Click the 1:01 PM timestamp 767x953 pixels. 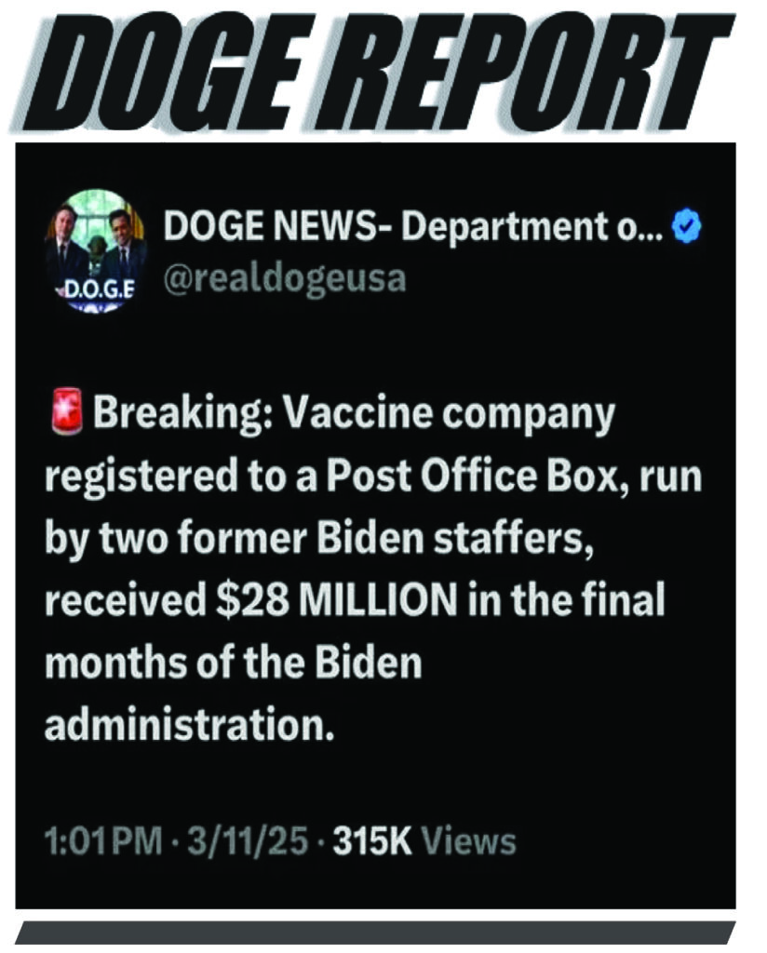pos(103,841)
